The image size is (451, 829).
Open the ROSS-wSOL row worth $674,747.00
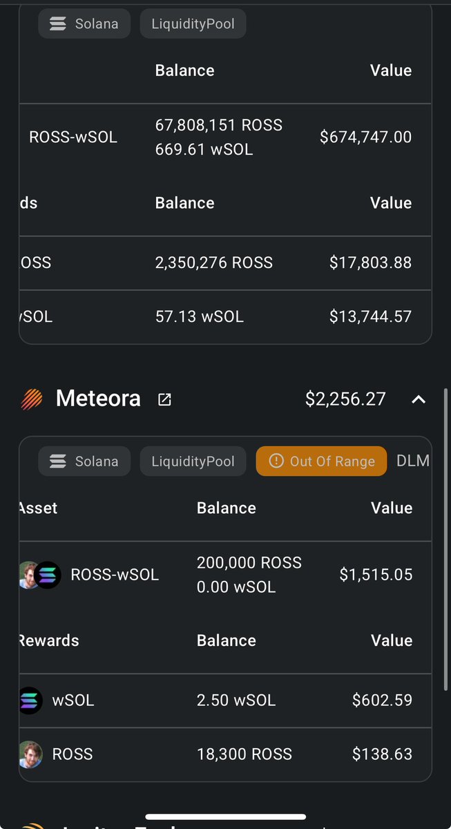225,137
